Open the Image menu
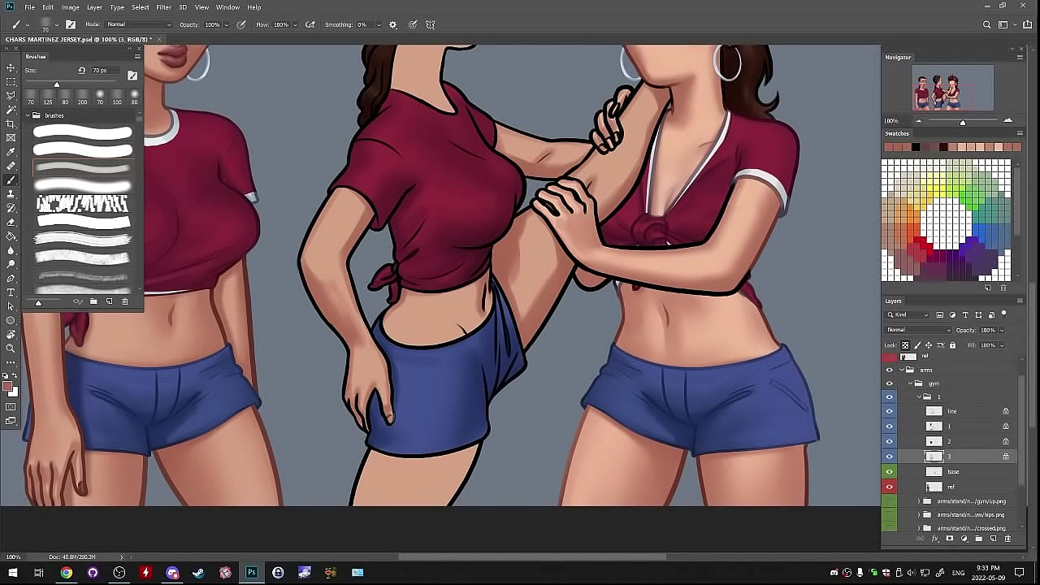This screenshot has height=585, width=1040. pos(70,7)
